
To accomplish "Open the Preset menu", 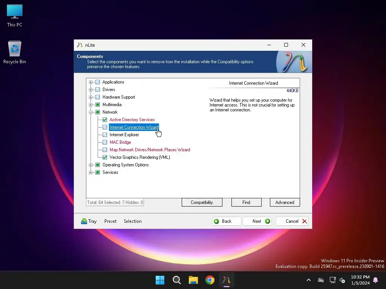I will (x=110, y=221).
